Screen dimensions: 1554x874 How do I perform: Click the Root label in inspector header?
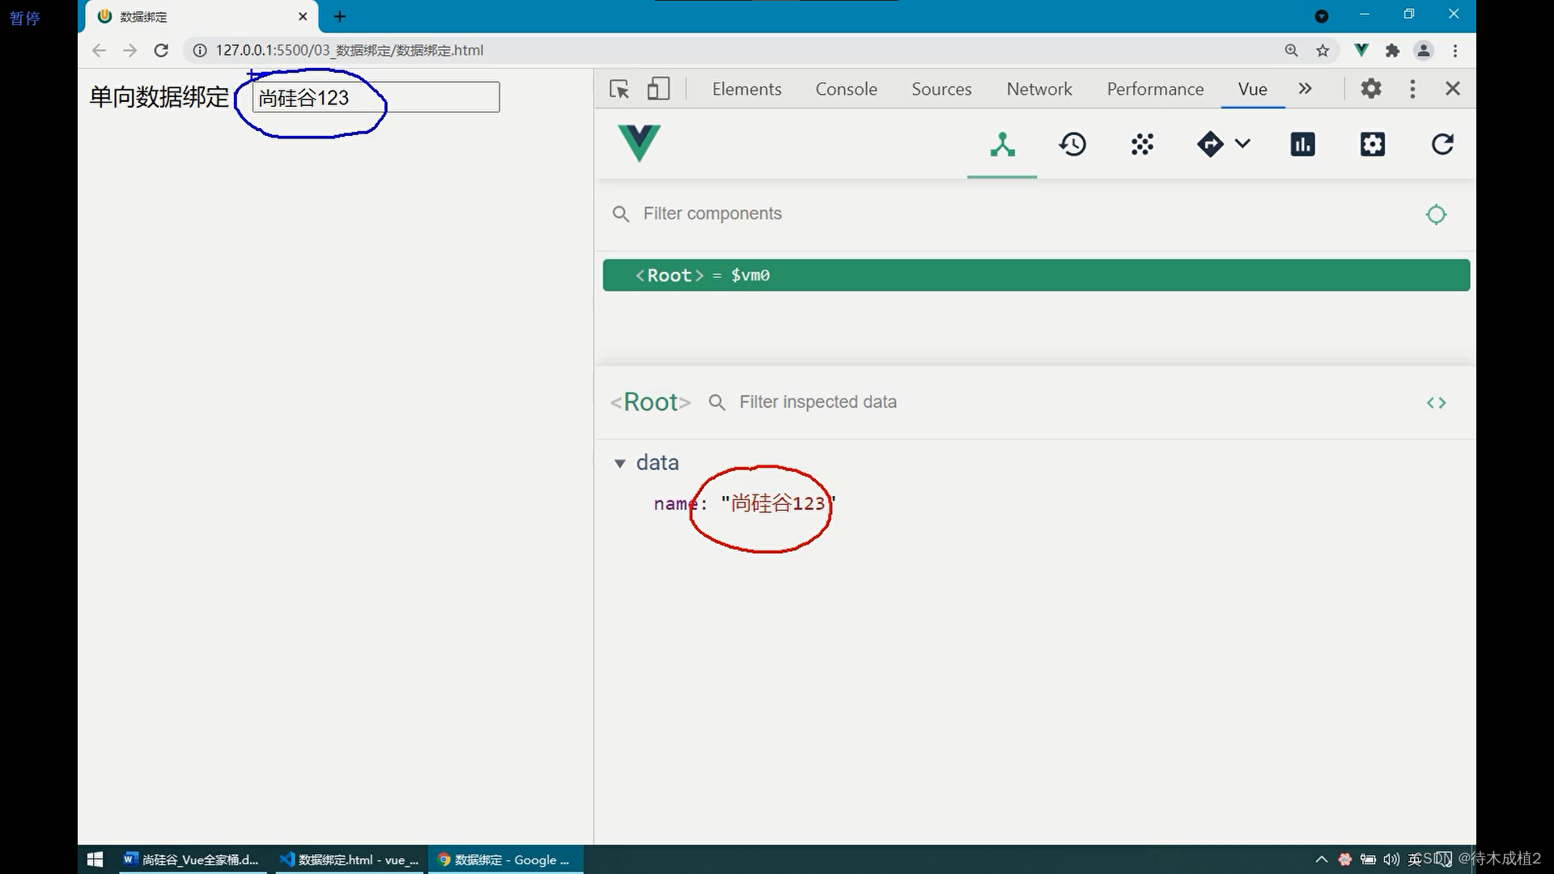click(x=650, y=402)
